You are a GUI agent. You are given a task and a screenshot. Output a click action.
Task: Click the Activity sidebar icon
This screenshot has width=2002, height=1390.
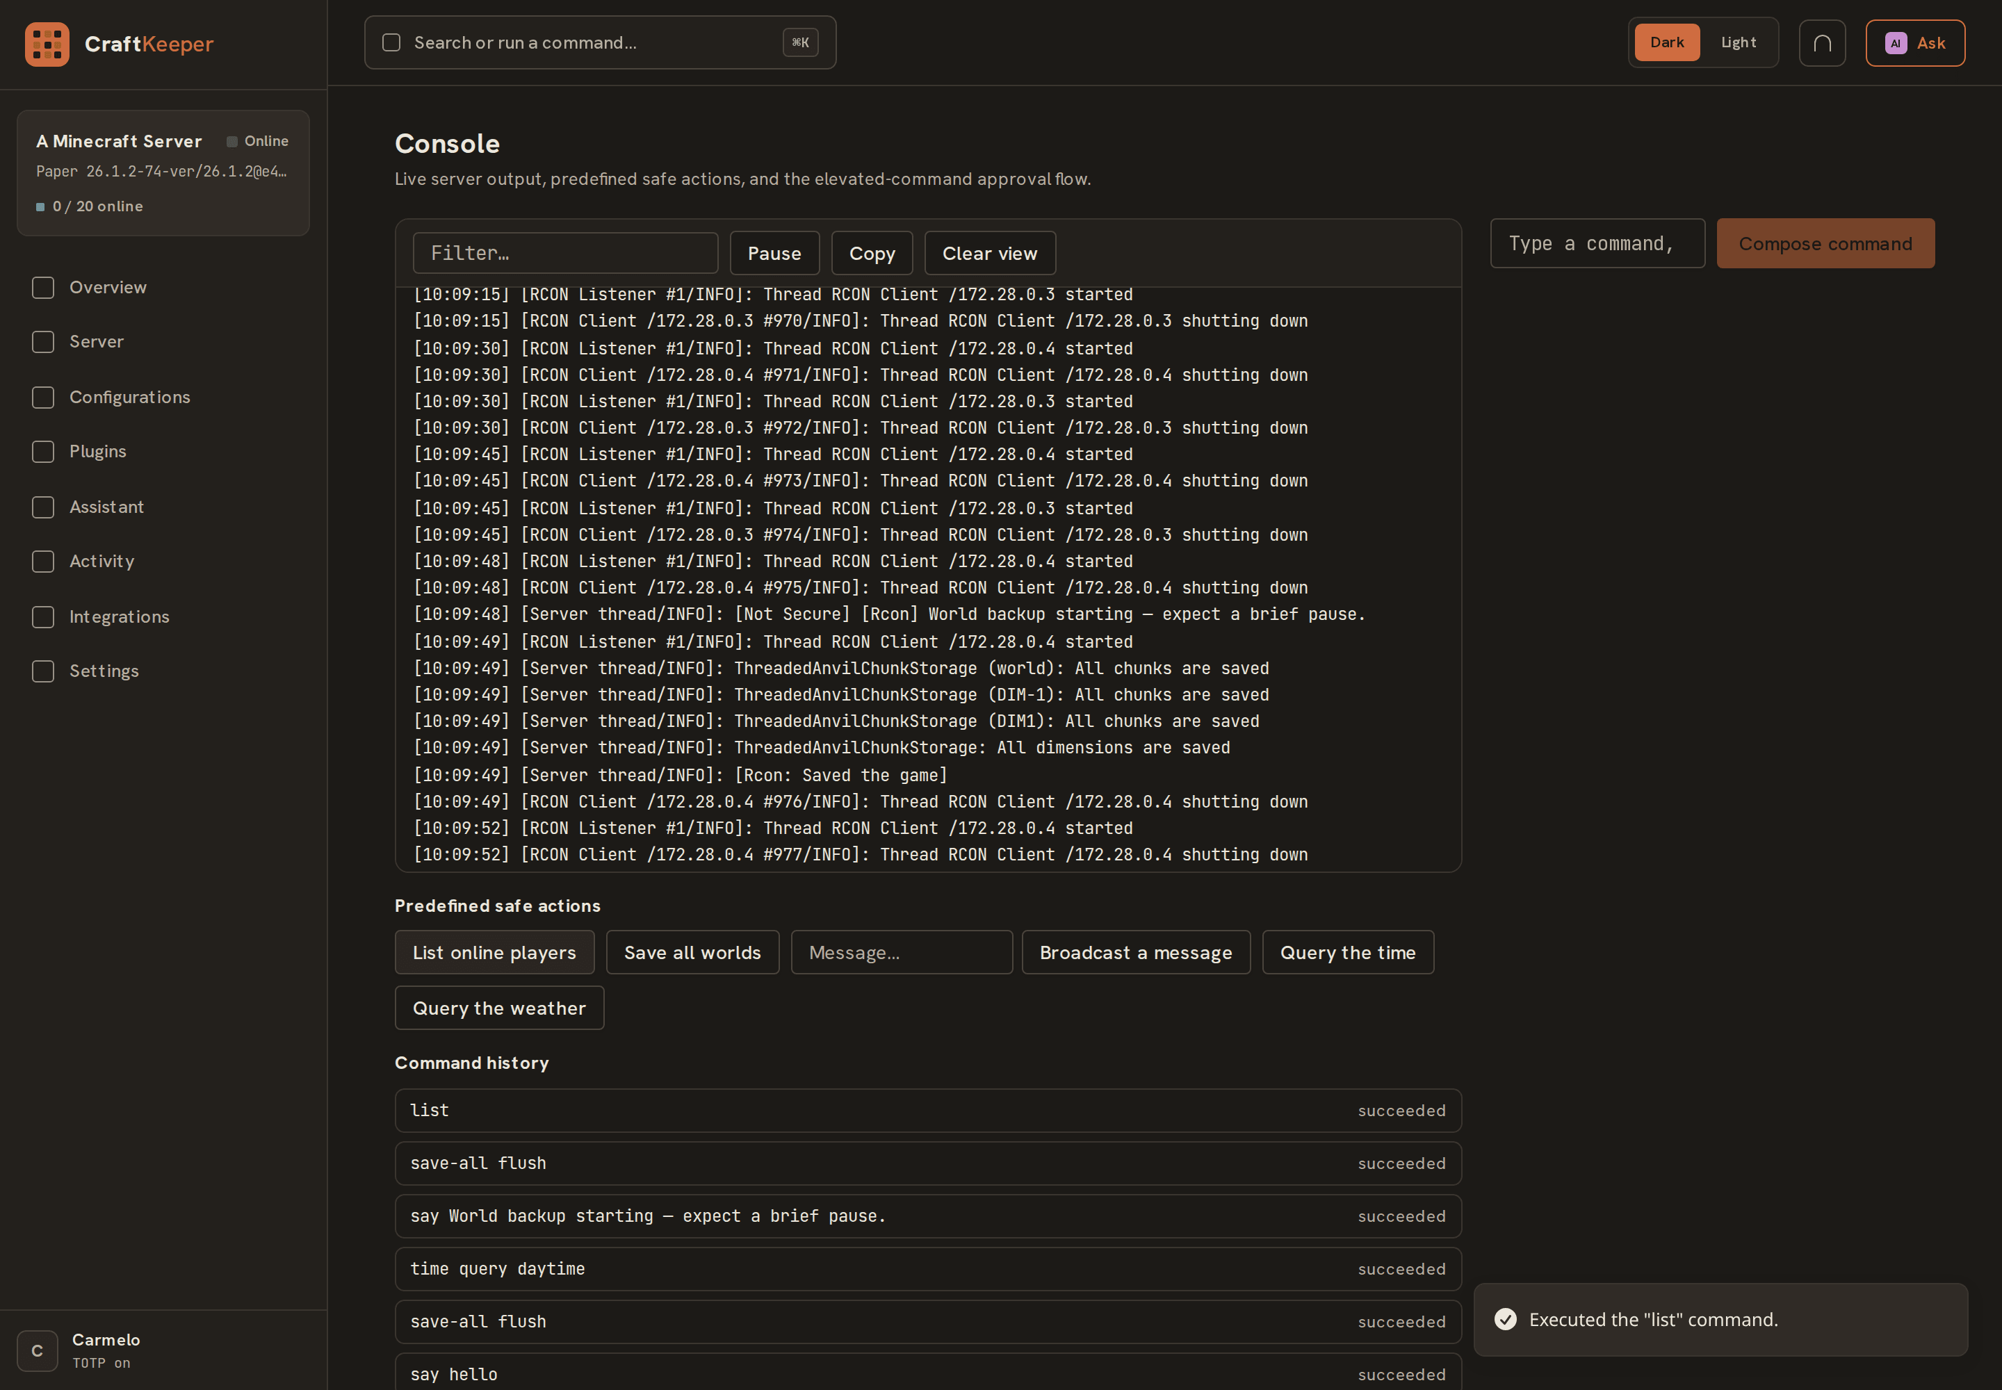coord(42,561)
